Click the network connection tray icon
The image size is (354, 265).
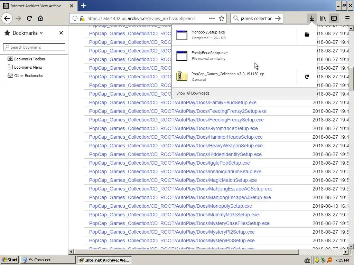click(323, 260)
